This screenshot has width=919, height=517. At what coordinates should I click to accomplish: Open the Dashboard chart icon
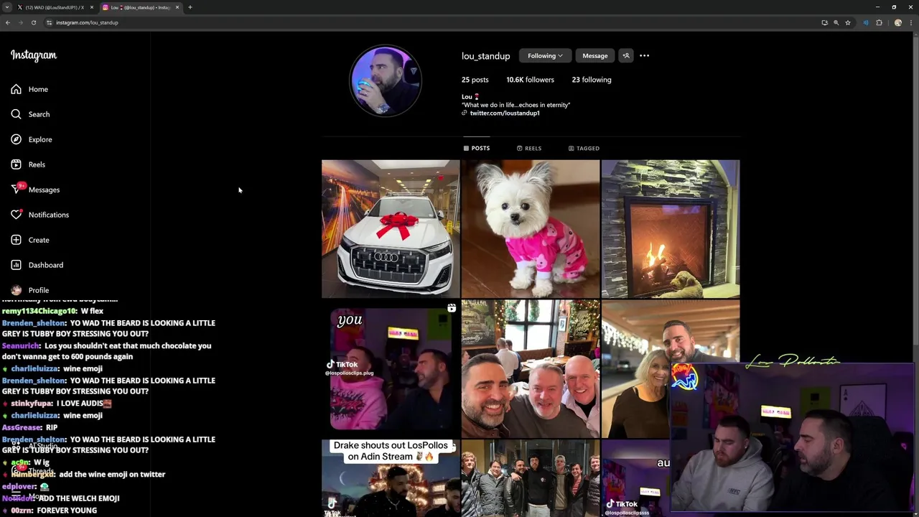[x=16, y=265]
